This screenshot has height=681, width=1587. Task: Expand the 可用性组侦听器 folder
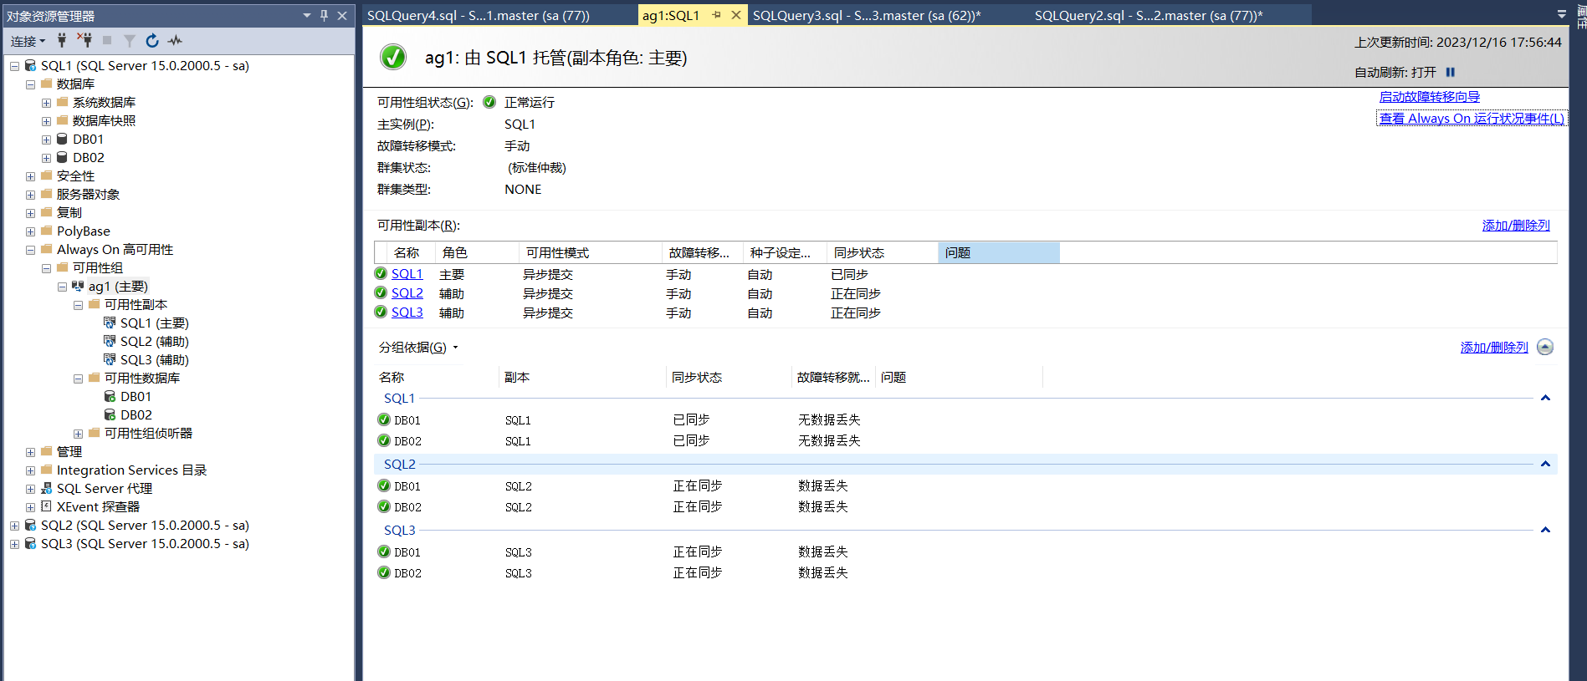78,434
